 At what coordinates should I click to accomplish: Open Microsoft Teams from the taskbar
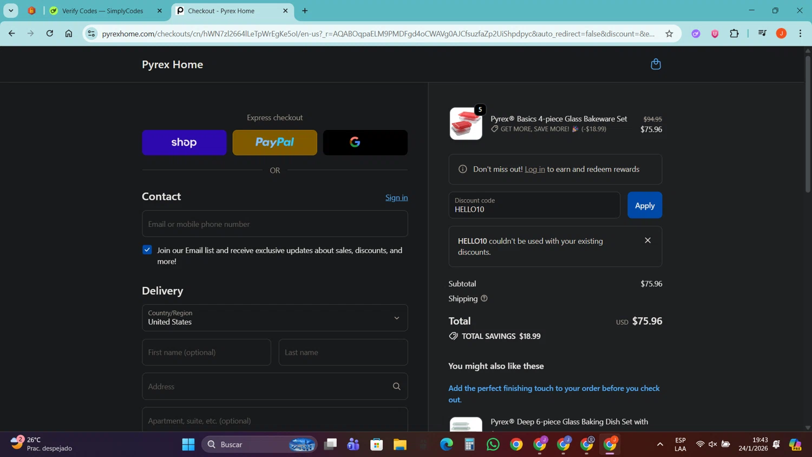(353, 445)
